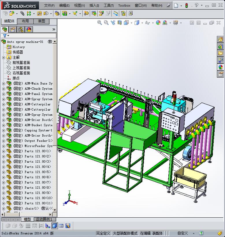Select Parts 121.80<5> in the tree

point(32,172)
